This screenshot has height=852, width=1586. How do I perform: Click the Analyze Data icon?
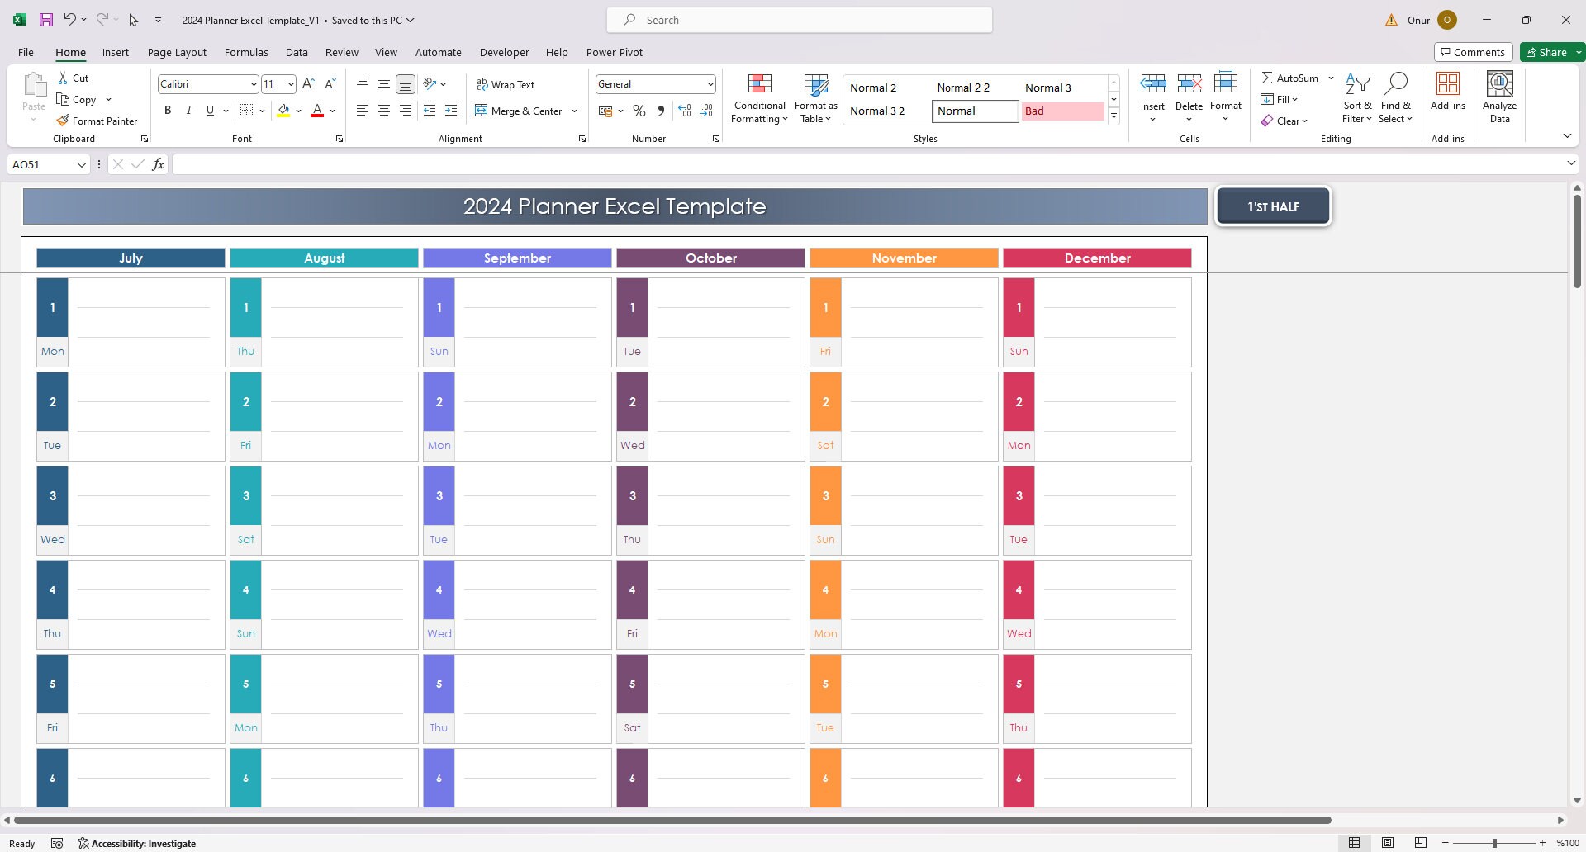click(x=1499, y=83)
